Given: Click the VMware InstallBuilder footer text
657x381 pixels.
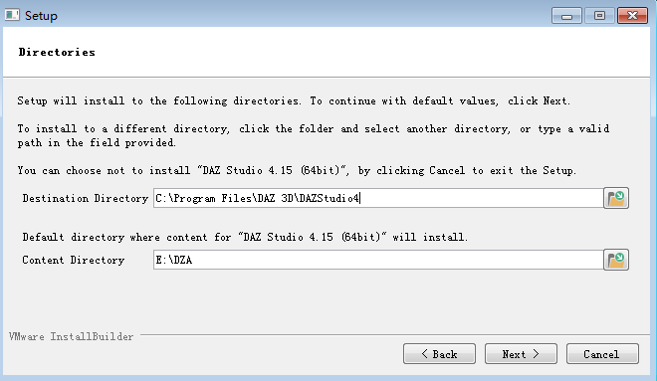Looking at the screenshot, I should click(x=72, y=336).
